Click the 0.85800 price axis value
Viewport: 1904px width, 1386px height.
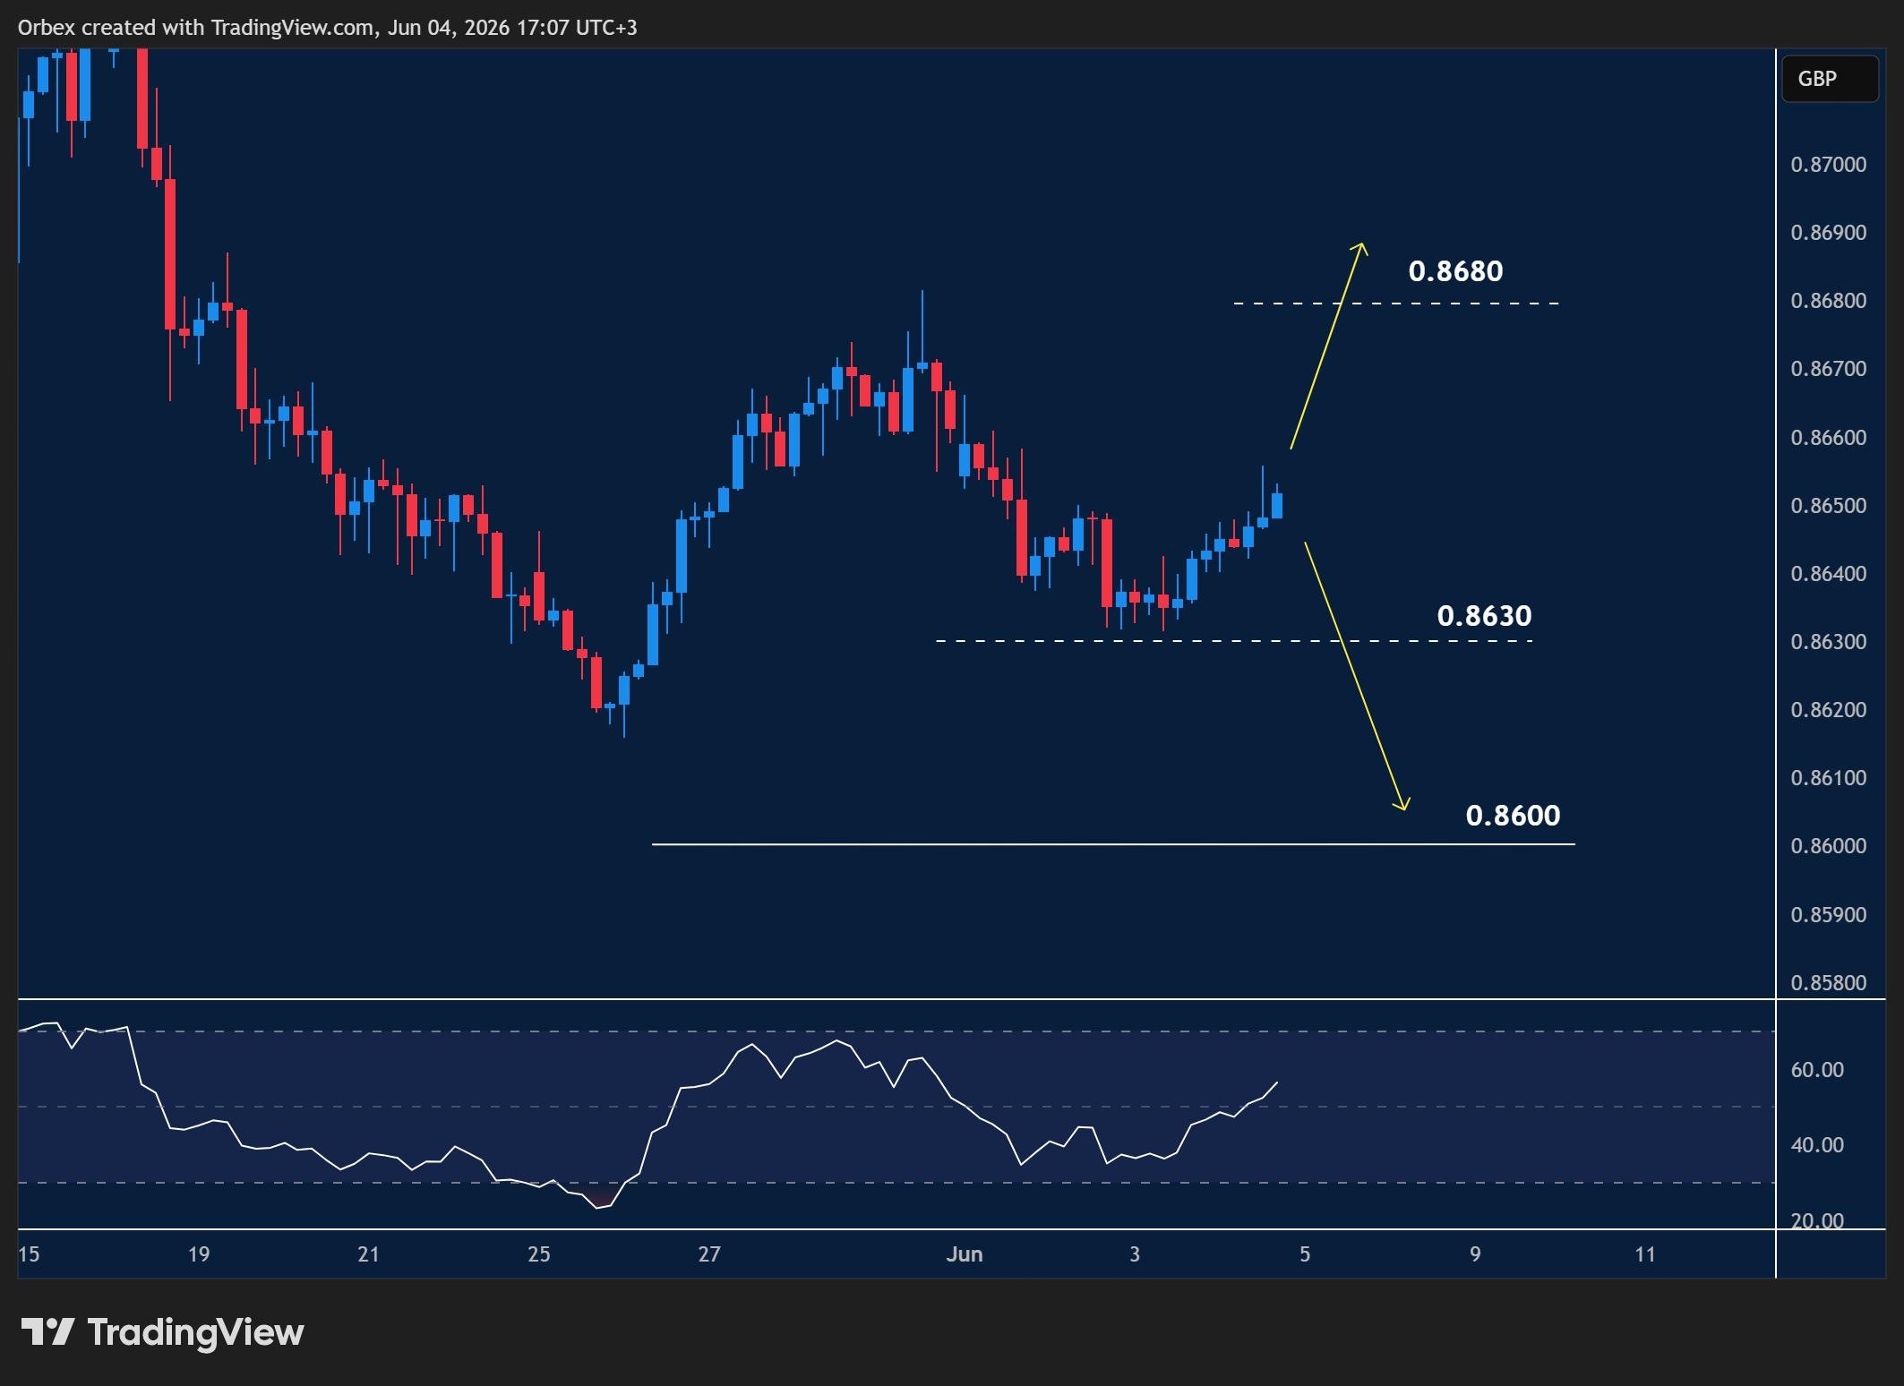point(1828,983)
